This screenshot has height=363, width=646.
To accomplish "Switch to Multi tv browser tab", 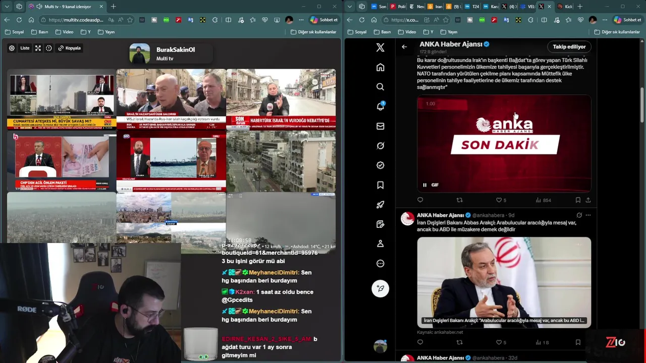I will (x=66, y=7).
